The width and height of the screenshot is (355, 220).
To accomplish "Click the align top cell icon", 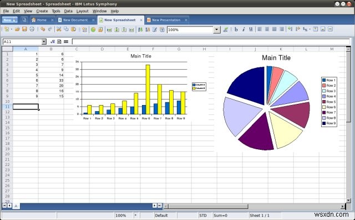I will [x=316, y=29].
